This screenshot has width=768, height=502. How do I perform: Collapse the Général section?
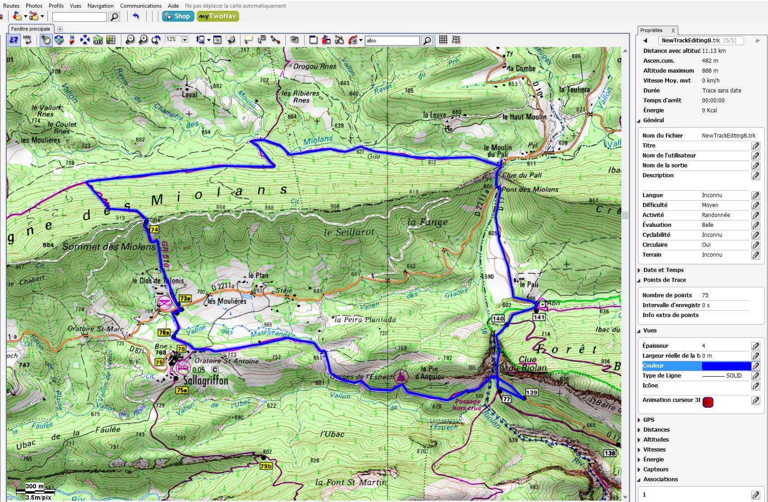(x=653, y=120)
